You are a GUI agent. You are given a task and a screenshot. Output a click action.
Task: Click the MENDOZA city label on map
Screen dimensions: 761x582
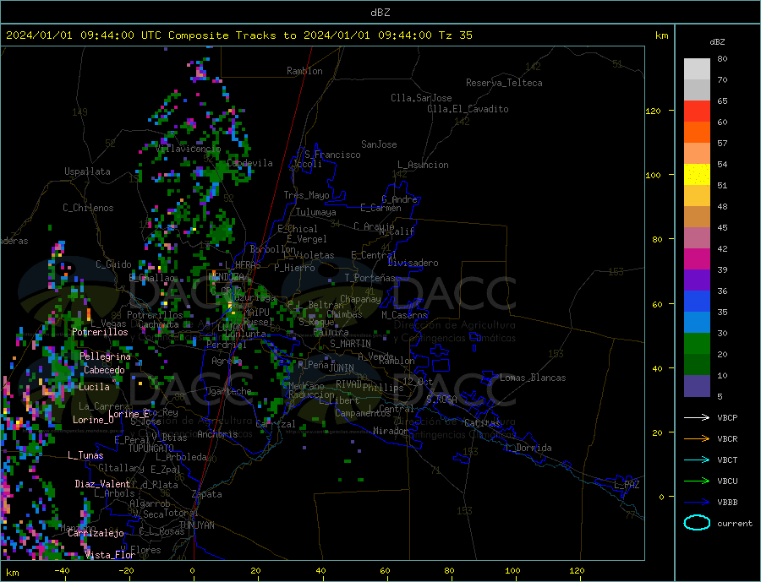tap(226, 276)
